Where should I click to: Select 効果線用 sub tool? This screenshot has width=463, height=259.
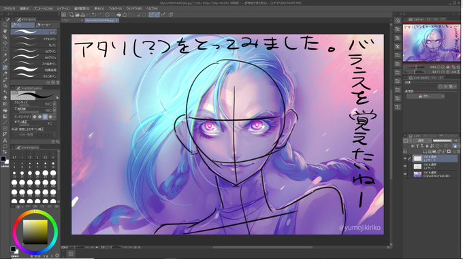pyautogui.click(x=33, y=70)
